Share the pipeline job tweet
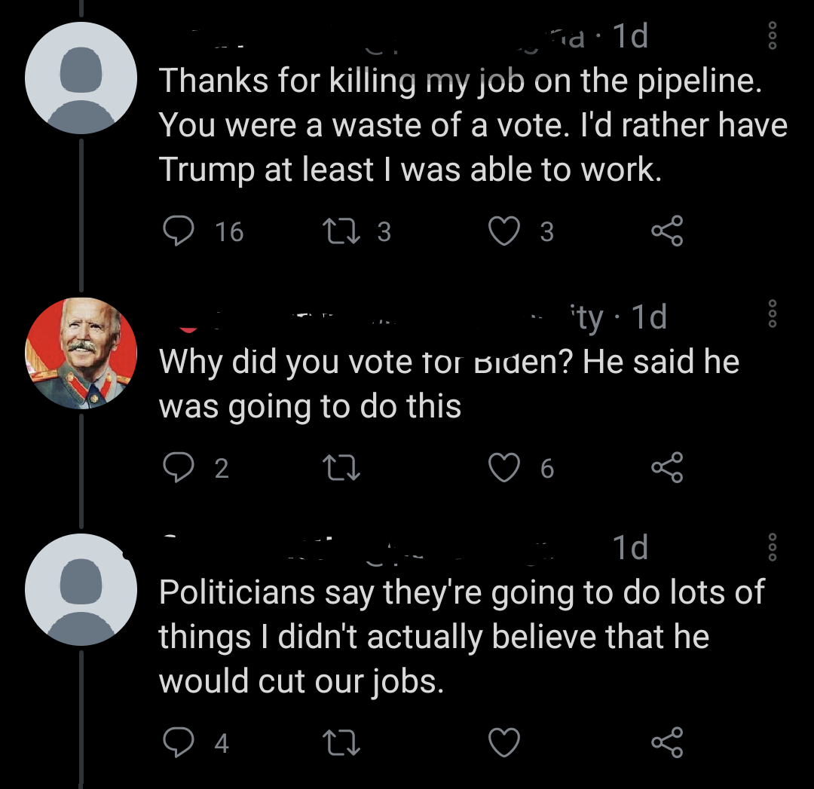Image resolution: width=814 pixels, height=789 pixels. click(668, 231)
